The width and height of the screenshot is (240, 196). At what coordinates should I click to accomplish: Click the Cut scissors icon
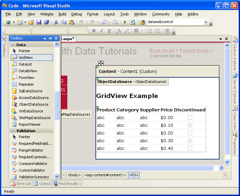pos(56,22)
